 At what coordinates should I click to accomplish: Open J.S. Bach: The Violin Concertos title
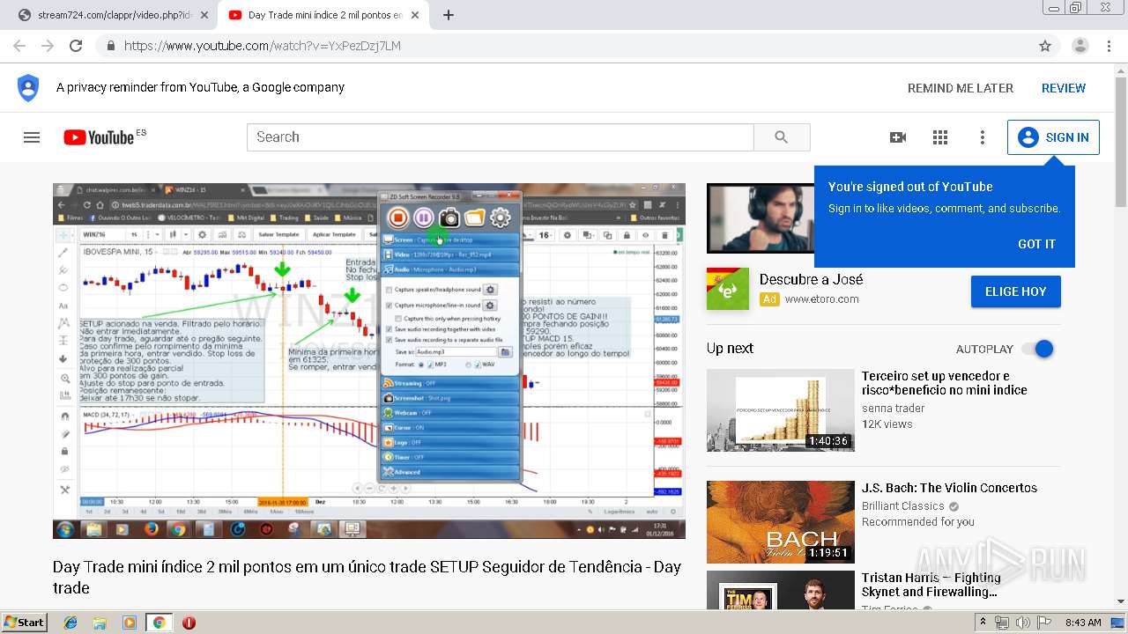tap(949, 488)
